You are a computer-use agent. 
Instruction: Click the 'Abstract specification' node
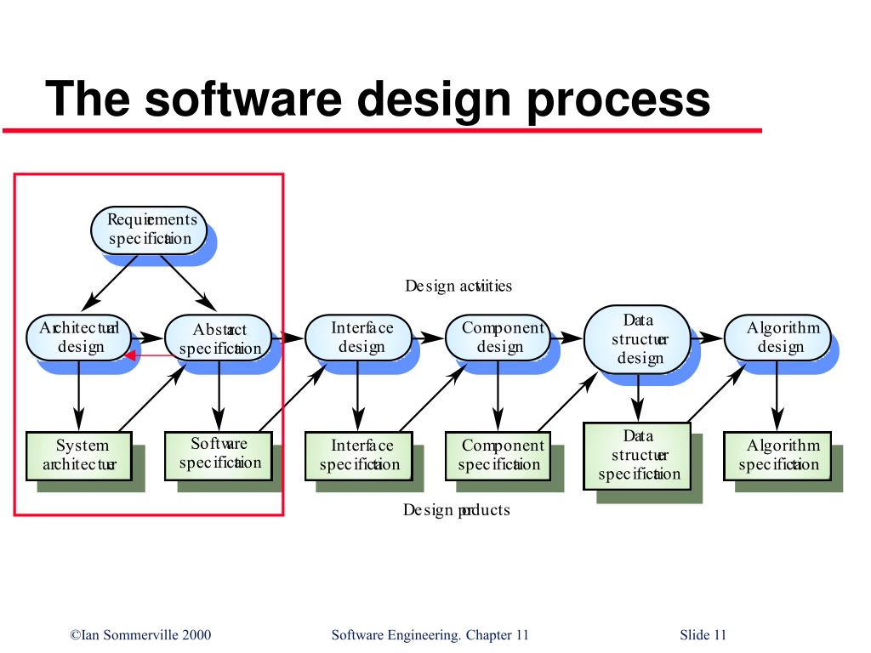pos(219,338)
